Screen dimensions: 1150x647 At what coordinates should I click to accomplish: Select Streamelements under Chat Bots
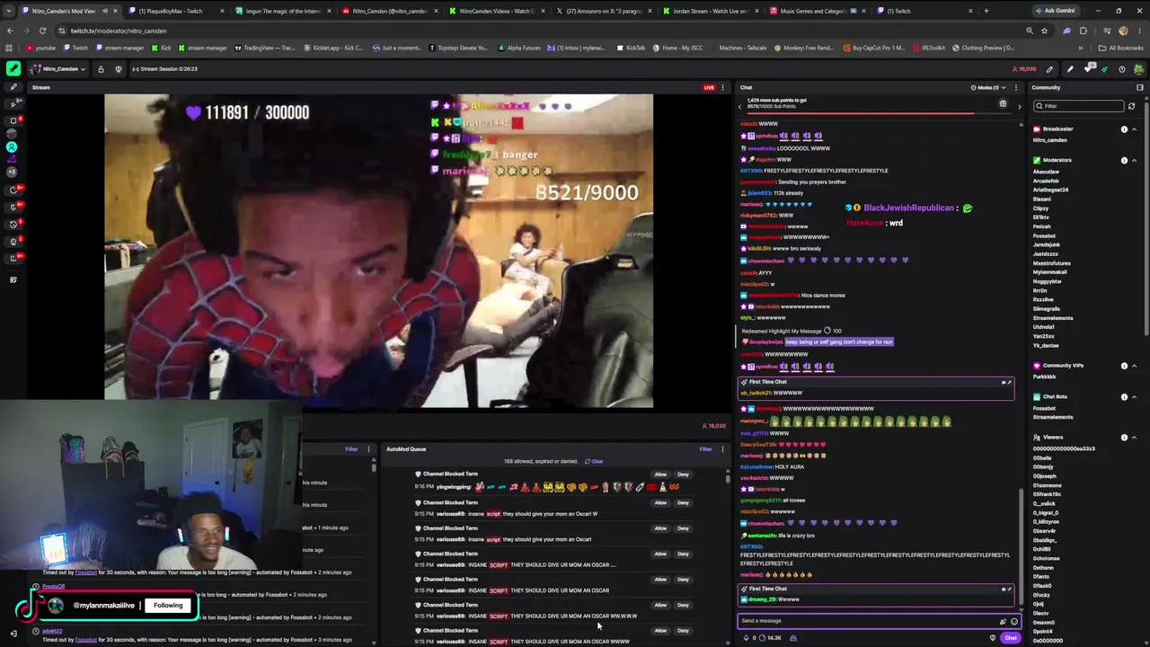point(1053,417)
